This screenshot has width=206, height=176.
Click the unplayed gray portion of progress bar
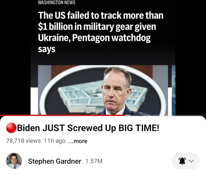166,115
